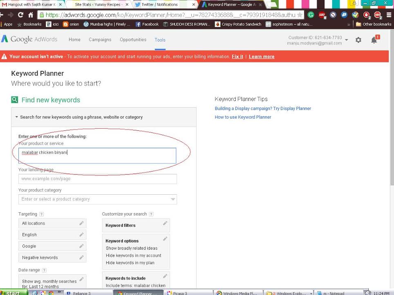Open the icici bookmark
The width and height of the screenshot is (394, 295).
click(x=52, y=24)
